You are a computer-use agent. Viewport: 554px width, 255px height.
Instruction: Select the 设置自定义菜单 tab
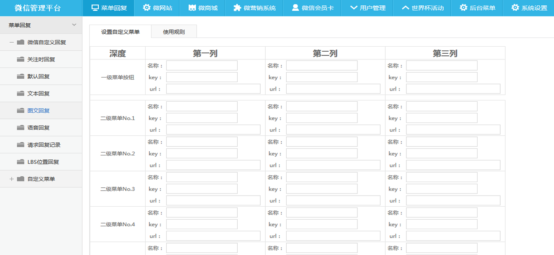(x=120, y=32)
